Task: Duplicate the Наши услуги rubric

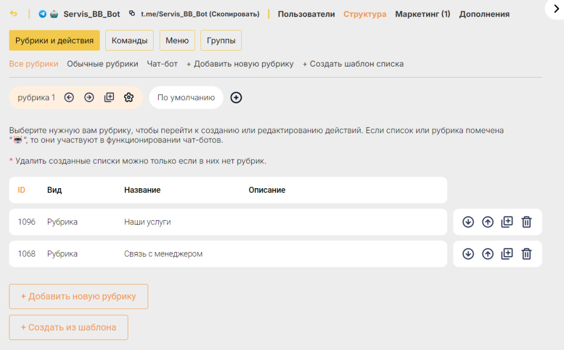Action: pos(507,222)
